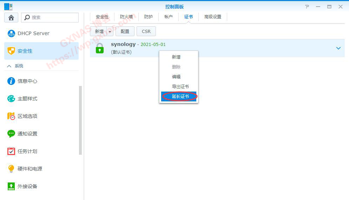Open Task Scheduler calendar icon
Image resolution: width=349 pixels, height=200 pixels.
coord(11,151)
